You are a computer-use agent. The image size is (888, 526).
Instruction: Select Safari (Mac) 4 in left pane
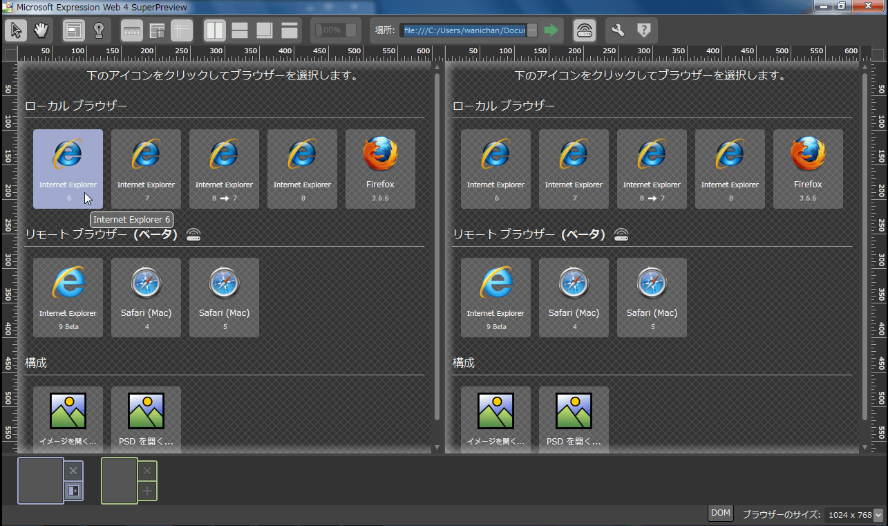pyautogui.click(x=146, y=297)
